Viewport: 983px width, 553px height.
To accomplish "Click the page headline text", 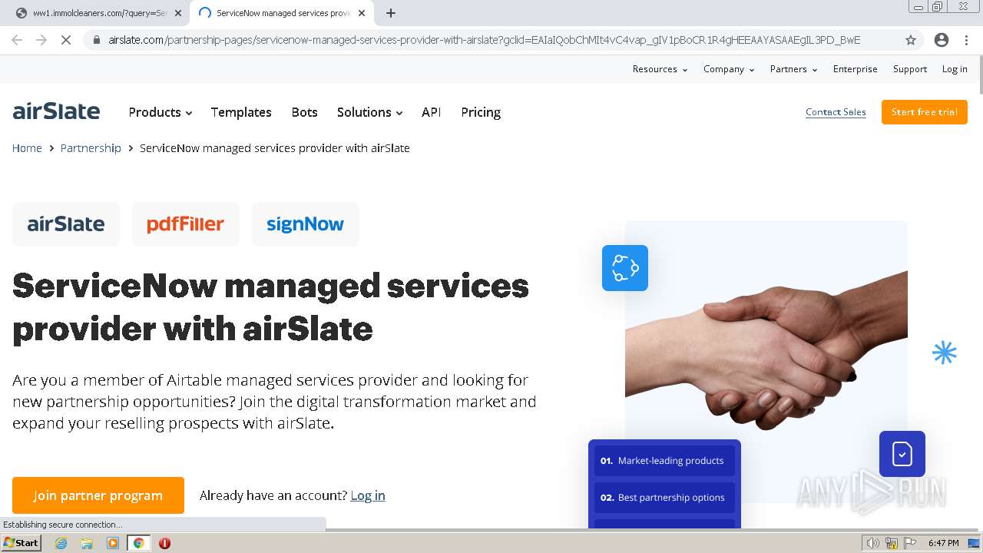I will [270, 306].
